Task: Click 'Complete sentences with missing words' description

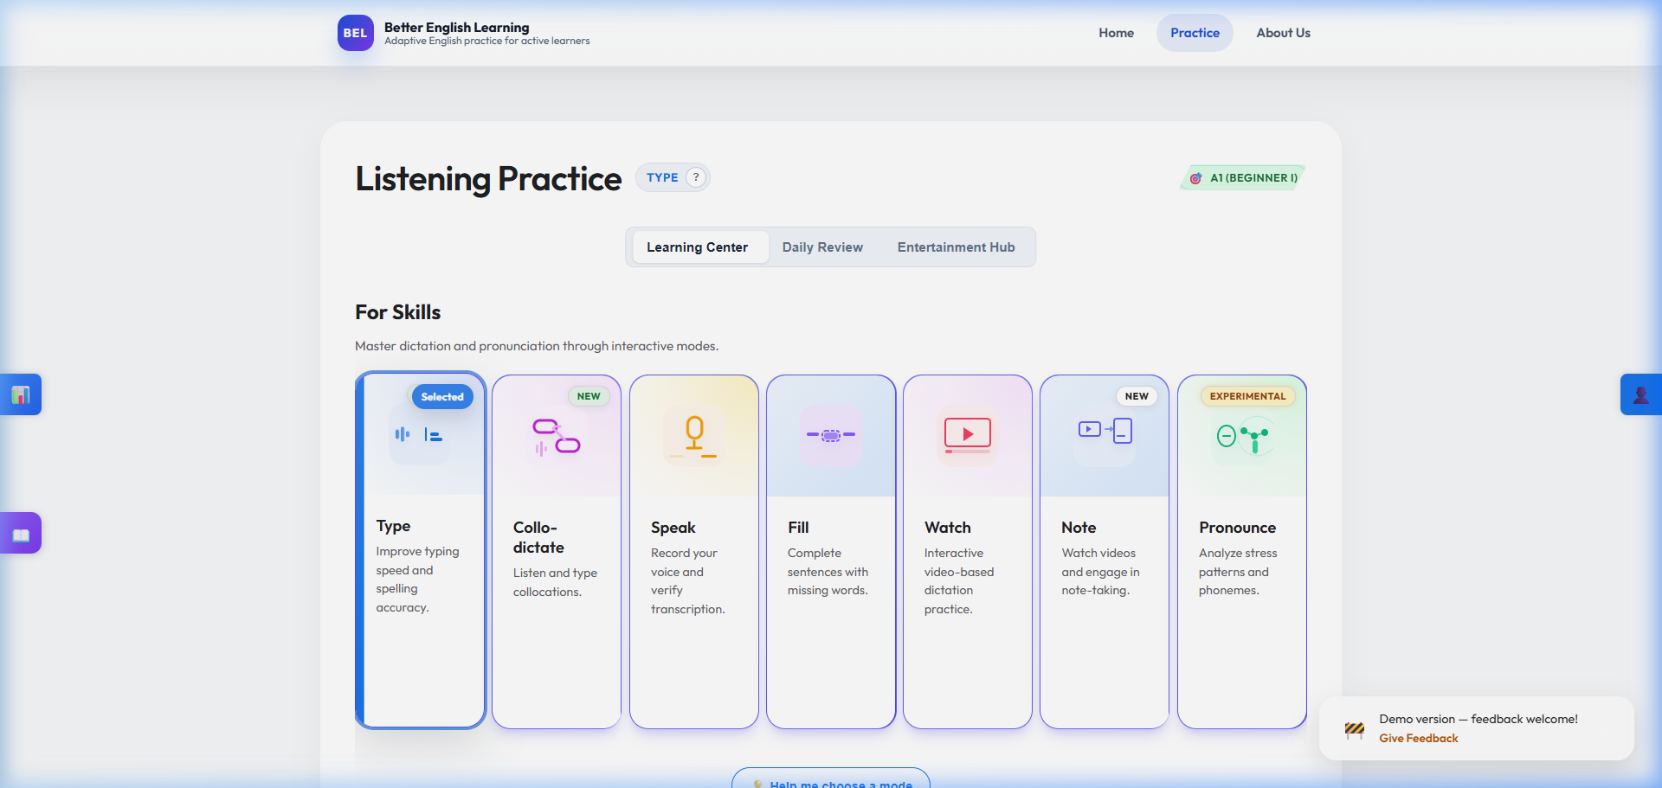Action: click(x=828, y=572)
